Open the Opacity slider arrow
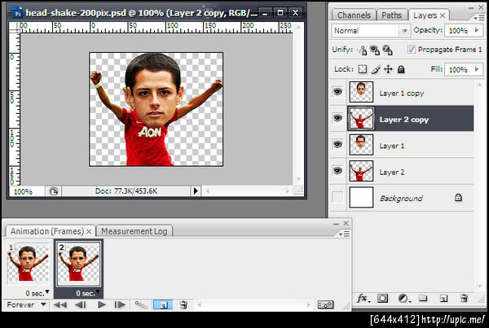 pyautogui.click(x=477, y=30)
